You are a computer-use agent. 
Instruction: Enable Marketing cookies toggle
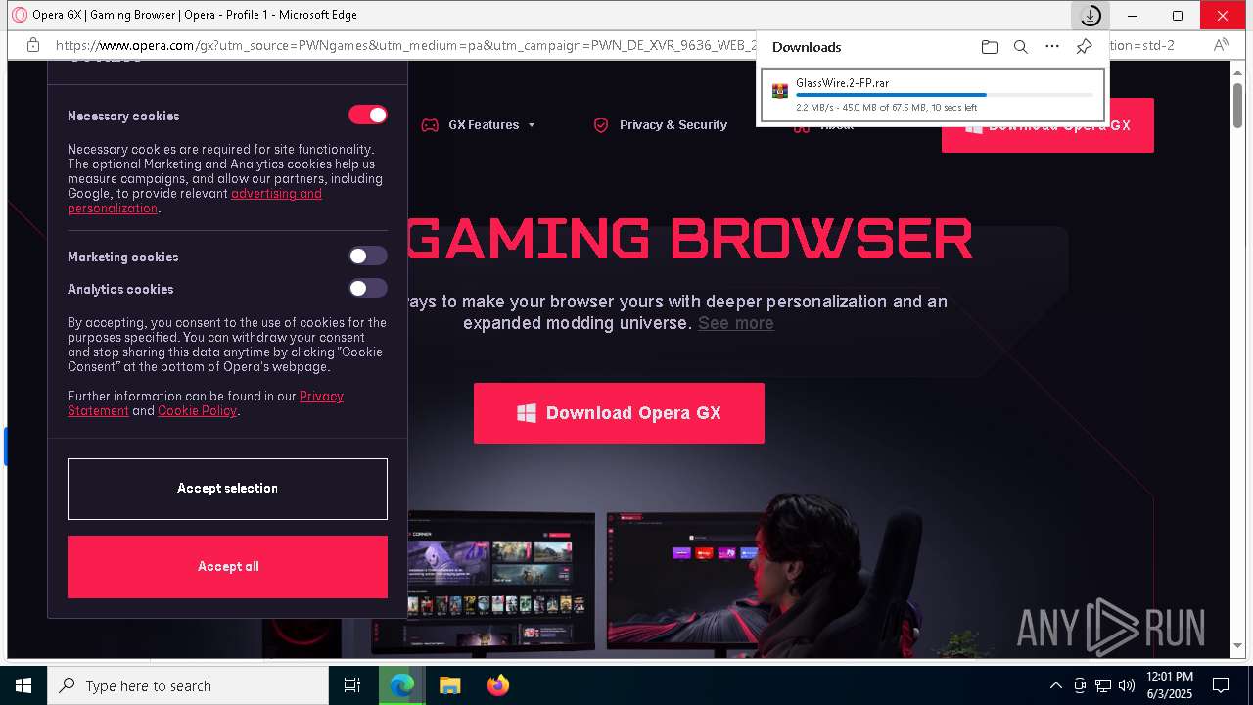click(368, 256)
